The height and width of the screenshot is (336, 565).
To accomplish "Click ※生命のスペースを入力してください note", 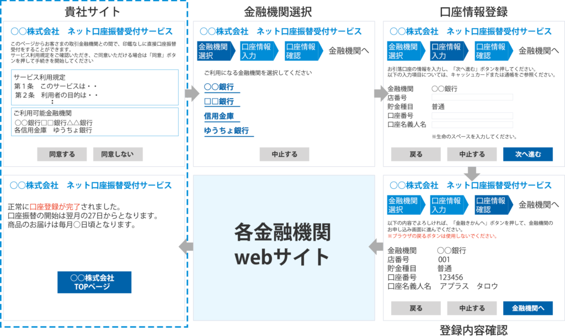I will point(474,137).
